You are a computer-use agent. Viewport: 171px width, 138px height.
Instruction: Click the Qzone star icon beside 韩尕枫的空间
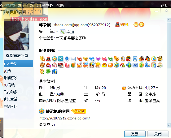point(42,111)
